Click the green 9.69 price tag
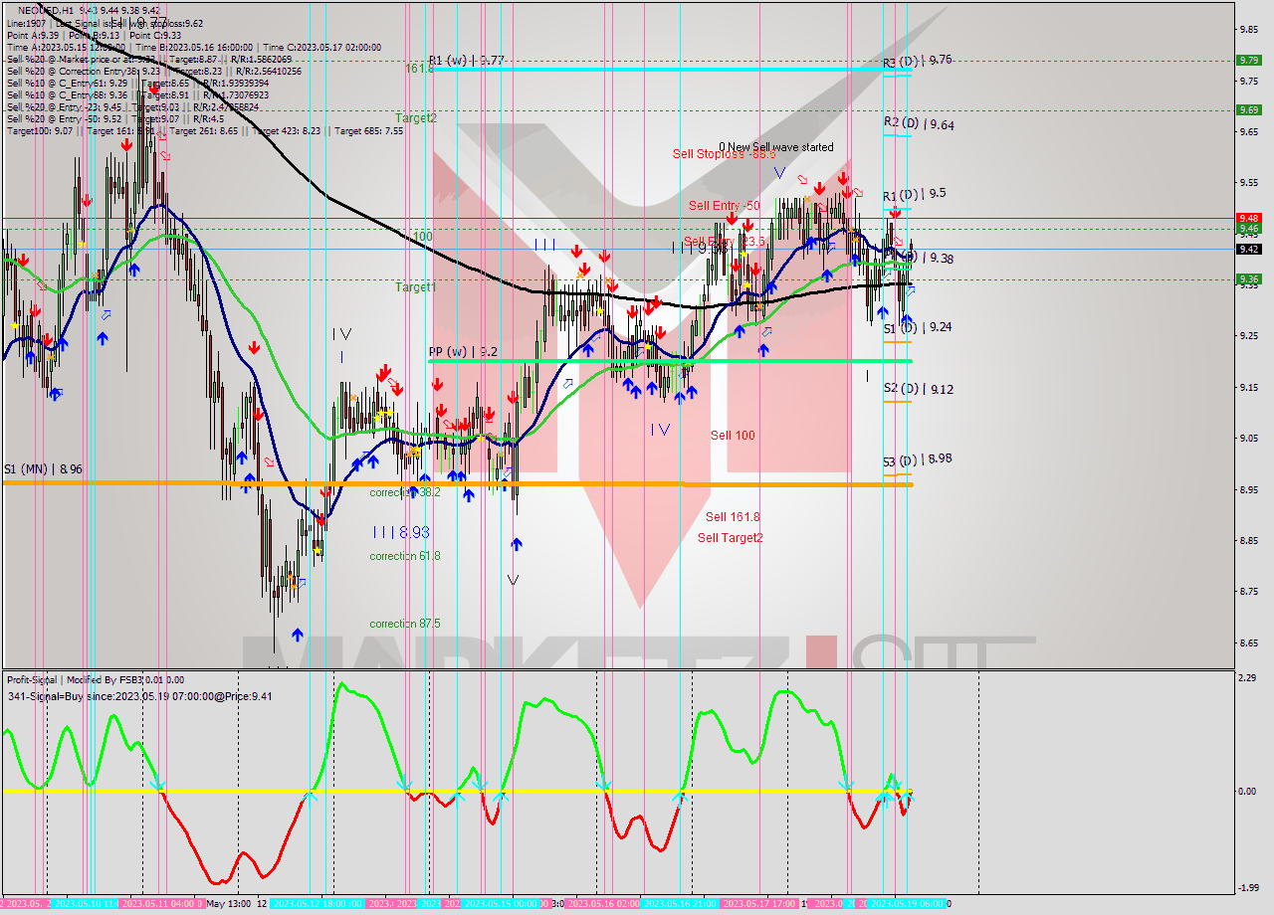The image size is (1274, 915). (1249, 109)
